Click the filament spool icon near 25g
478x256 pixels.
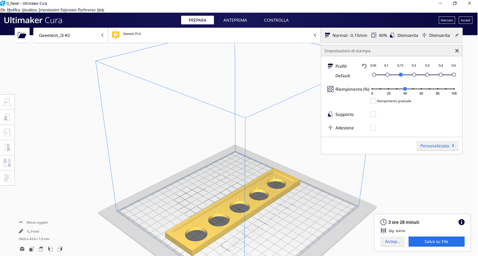coord(383,231)
